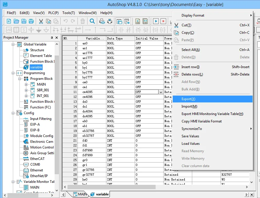
Task: Click the trash Delete toolbar icon
Action: click(82, 21)
